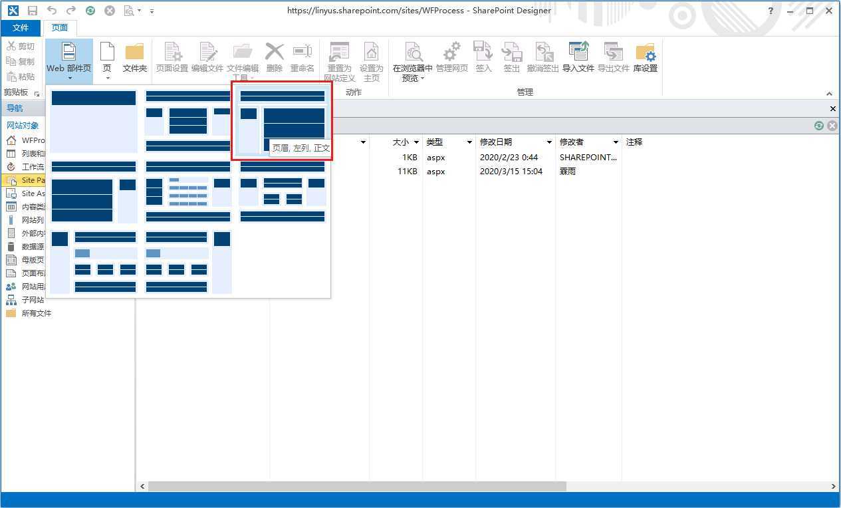Click the 签出 check out button
841x508 pixels.
pyautogui.click(x=511, y=58)
